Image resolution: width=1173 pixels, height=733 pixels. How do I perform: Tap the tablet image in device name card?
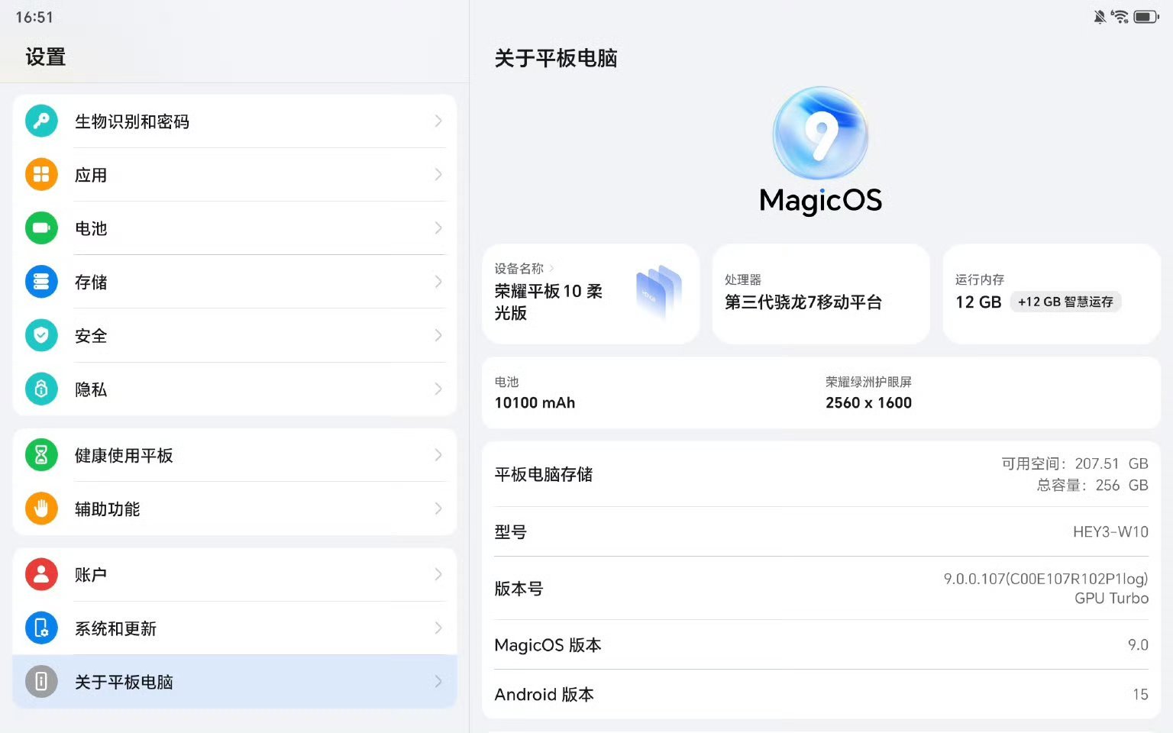pos(658,292)
